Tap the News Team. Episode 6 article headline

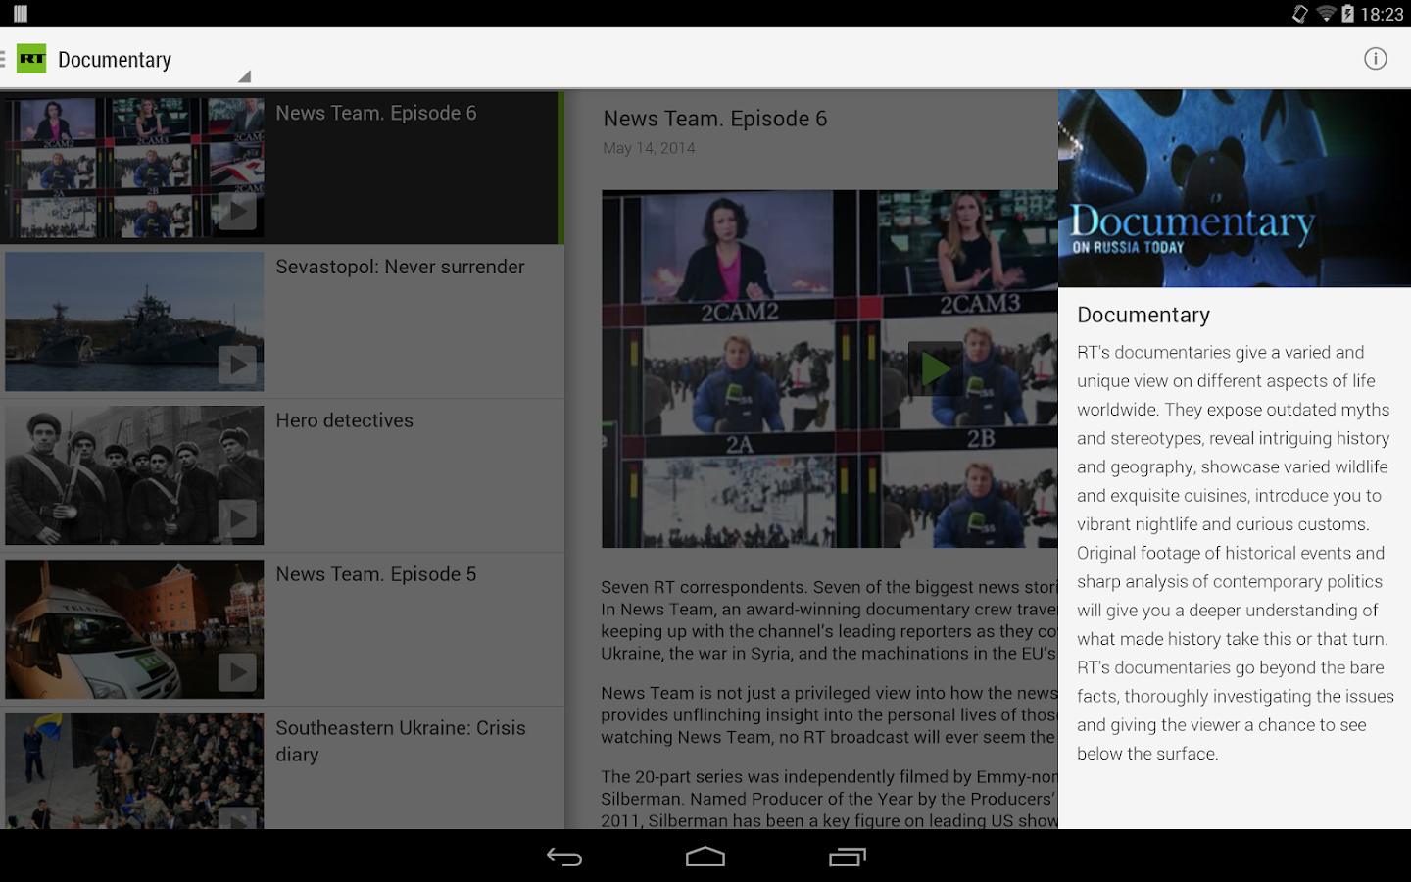pyautogui.click(x=715, y=119)
